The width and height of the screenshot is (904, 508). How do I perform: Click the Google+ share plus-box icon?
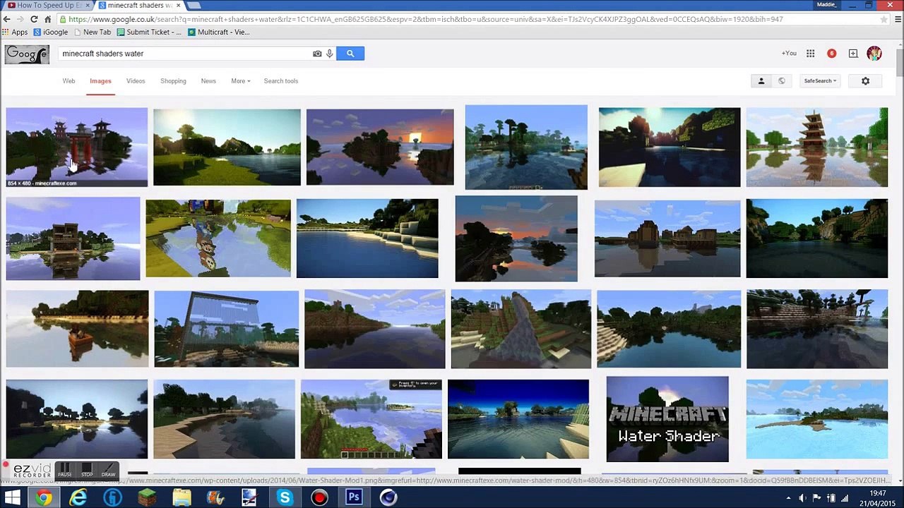point(853,54)
